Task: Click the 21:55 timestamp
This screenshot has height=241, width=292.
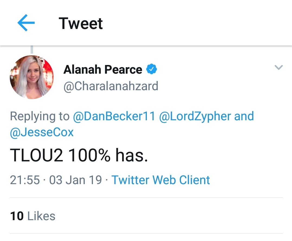Action: click(25, 180)
